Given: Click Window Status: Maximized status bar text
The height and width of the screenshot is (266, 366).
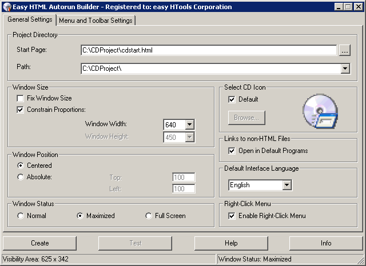Looking at the screenshot, I should point(254,259).
